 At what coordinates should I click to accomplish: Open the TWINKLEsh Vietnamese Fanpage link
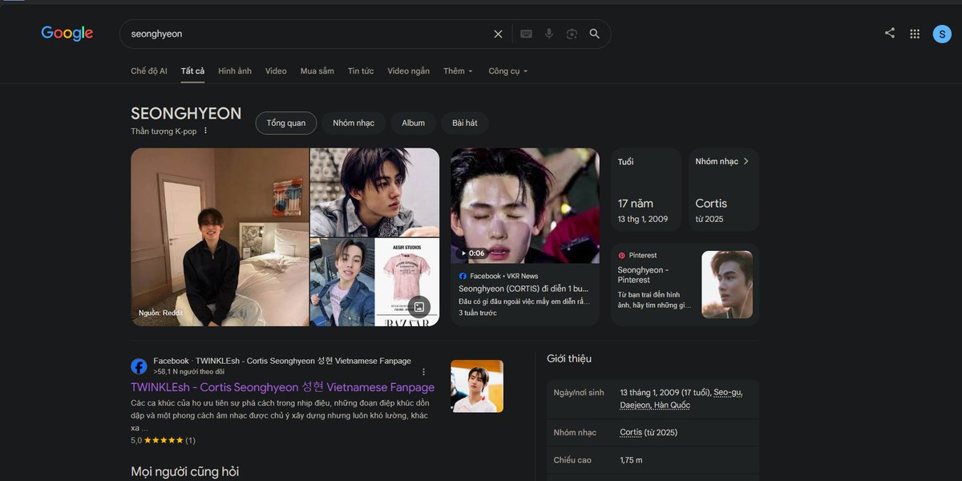click(282, 387)
